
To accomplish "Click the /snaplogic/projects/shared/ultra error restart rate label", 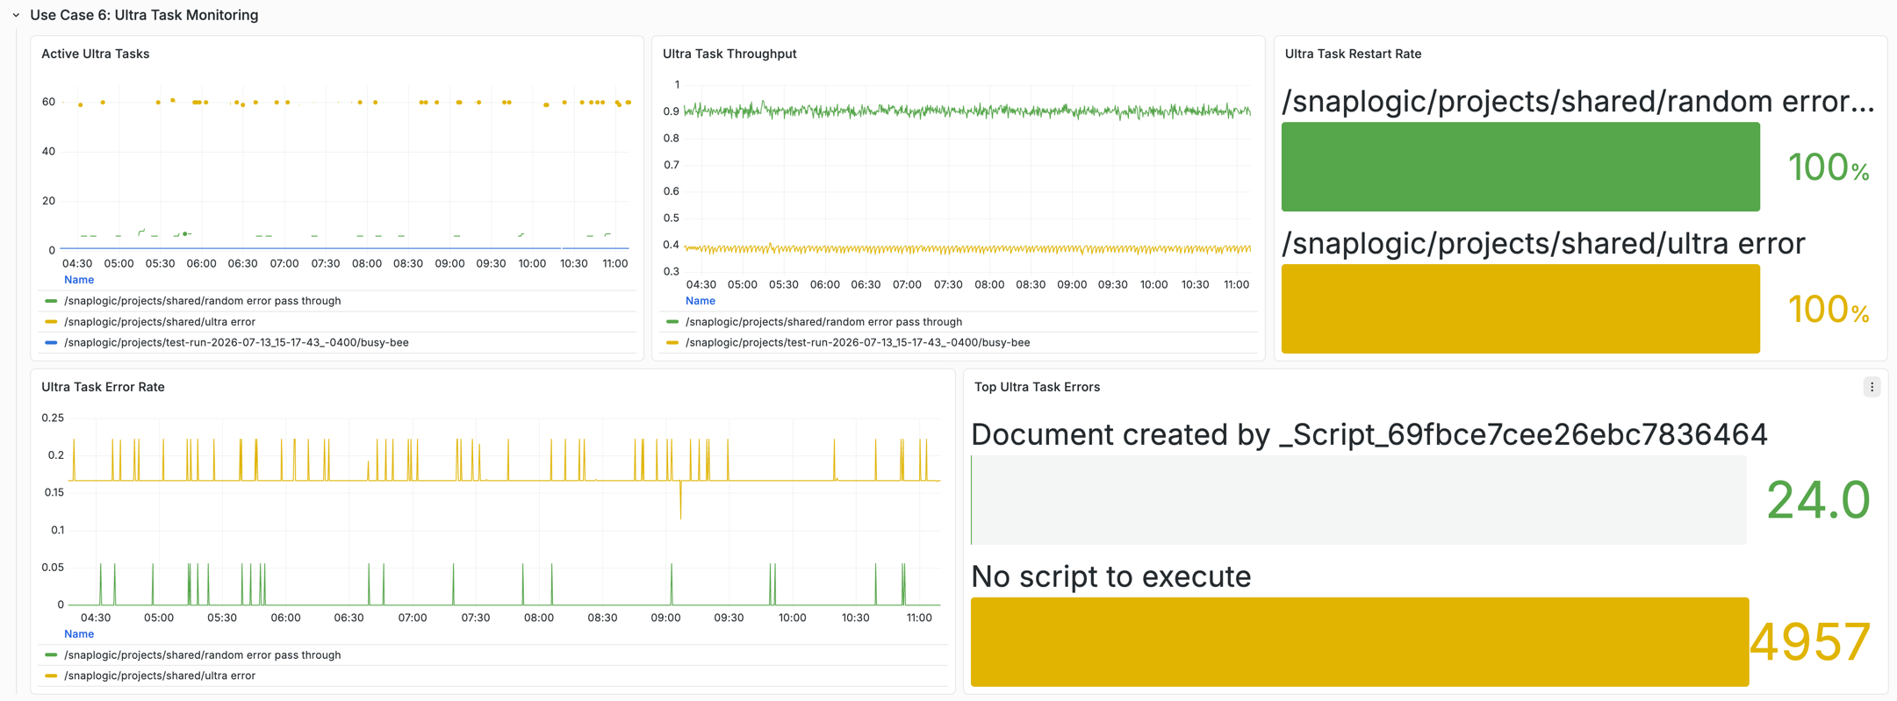I will (x=1543, y=243).
